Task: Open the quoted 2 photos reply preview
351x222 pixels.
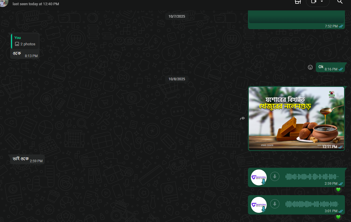Action: coord(25,41)
